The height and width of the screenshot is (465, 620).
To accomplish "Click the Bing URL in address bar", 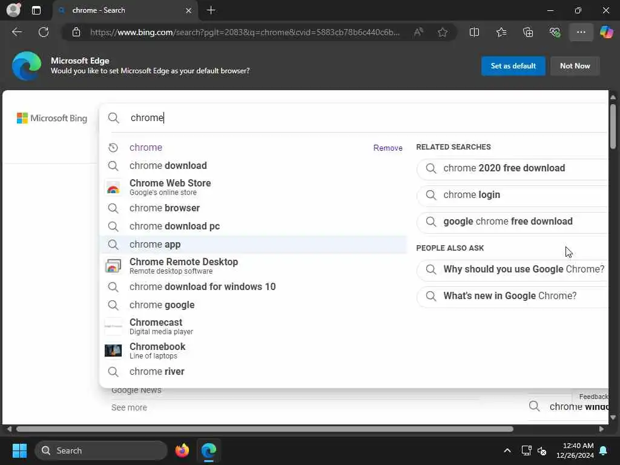I will [245, 33].
